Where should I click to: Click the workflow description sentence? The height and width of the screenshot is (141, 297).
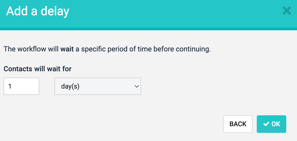click(107, 49)
